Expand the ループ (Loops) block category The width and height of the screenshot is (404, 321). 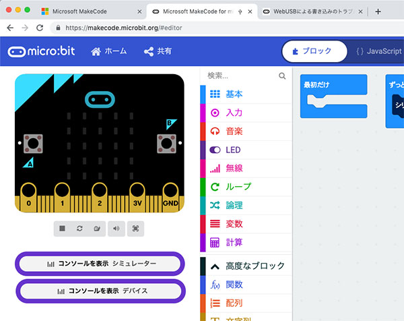[238, 187]
